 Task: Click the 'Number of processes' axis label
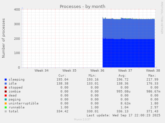pyautogui.click(x=4, y=38)
